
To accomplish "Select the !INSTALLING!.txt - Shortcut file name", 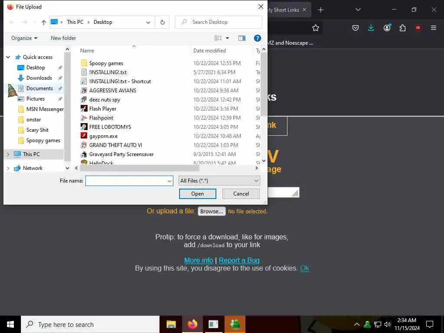I will click(x=120, y=81).
